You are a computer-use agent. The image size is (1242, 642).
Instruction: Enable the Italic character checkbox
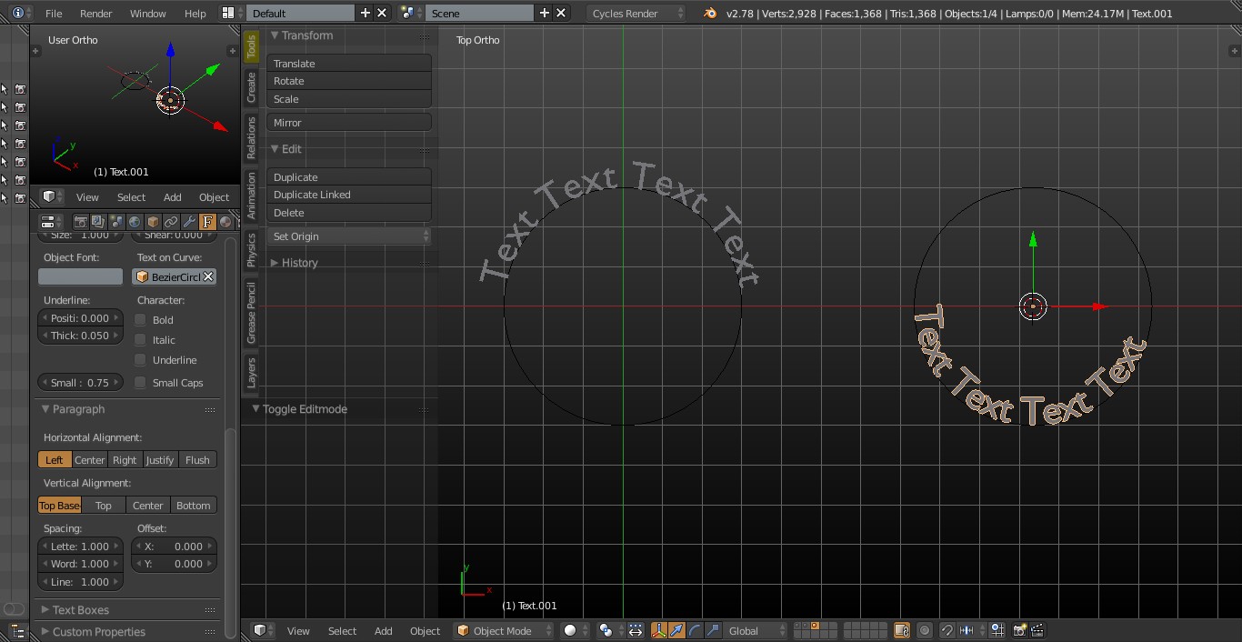tap(140, 339)
